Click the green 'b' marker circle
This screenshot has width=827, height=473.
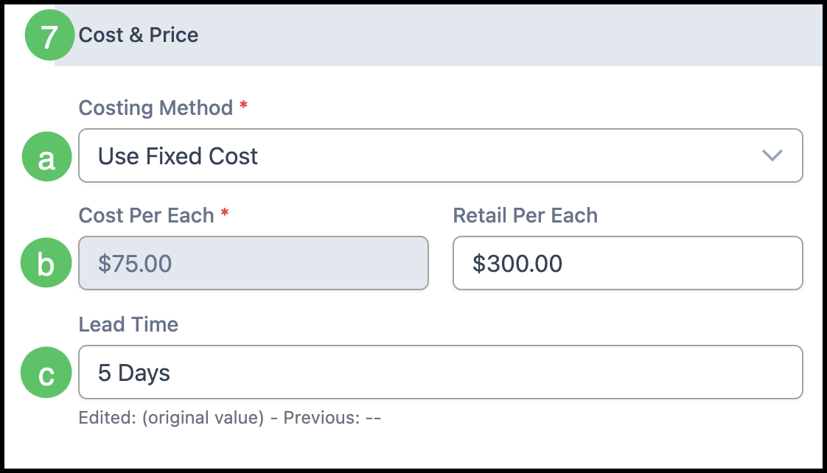pos(46,264)
